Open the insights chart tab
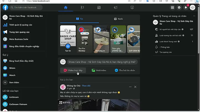The height and width of the screenshot is (112, 200). click(x=99, y=8)
